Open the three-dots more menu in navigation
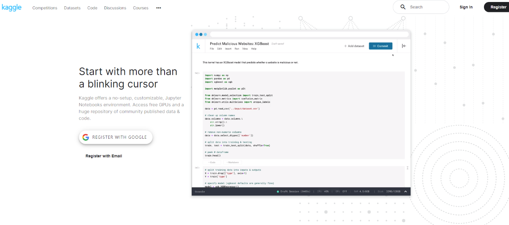Image resolution: width=509 pixels, height=225 pixels. pyautogui.click(x=159, y=8)
